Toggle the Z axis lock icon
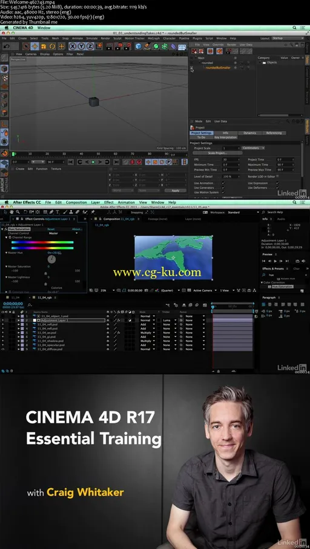 click(x=90, y=46)
